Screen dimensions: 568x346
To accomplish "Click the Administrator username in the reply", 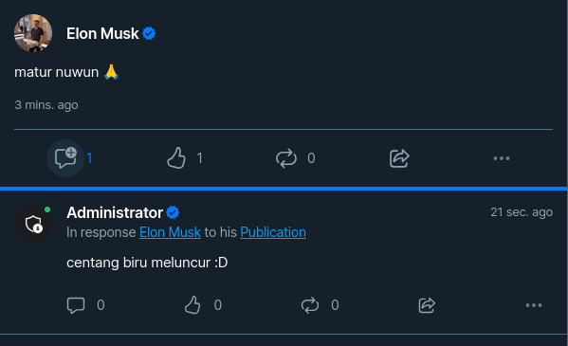I will 115,212.
